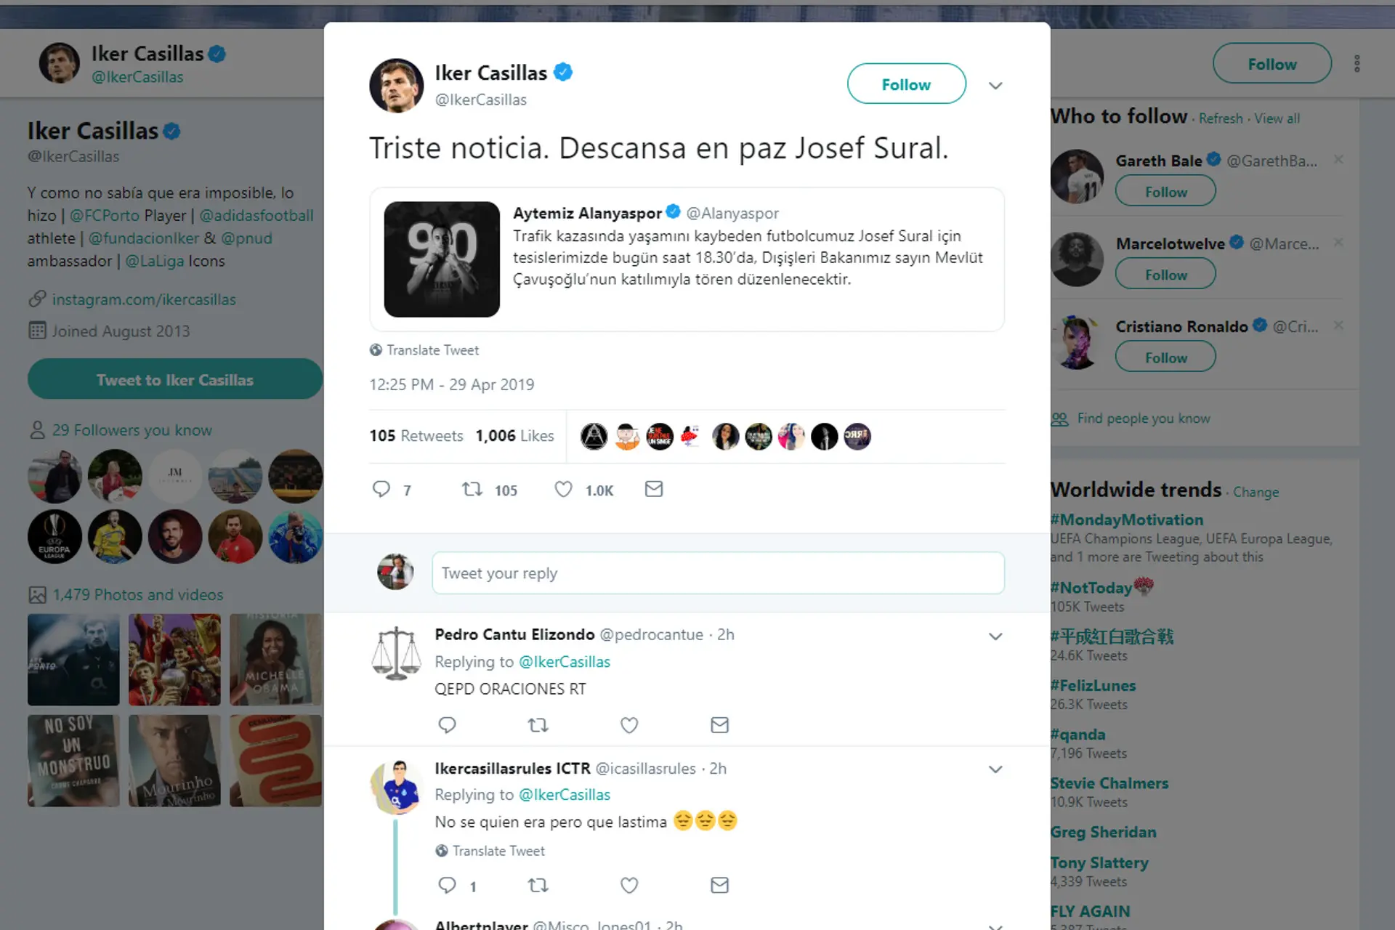The width and height of the screenshot is (1395, 930).
Task: Like Pedro Cantu Elizondo's reply
Action: point(629,724)
